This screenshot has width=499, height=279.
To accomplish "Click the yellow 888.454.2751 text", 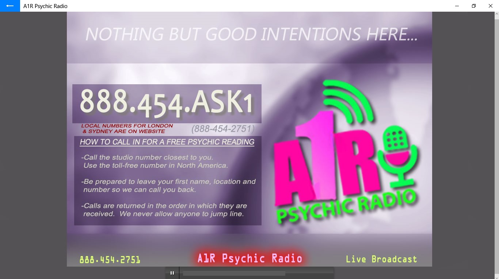I will 110,260.
